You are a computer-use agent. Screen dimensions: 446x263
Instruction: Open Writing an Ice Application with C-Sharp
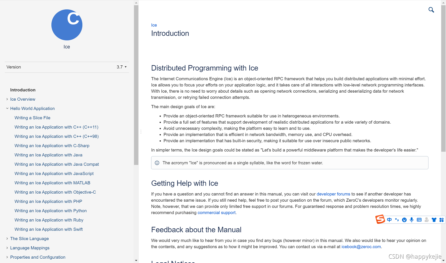pos(52,146)
